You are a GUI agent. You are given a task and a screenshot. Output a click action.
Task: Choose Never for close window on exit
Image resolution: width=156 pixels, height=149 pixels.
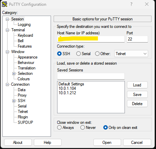tap(82, 128)
